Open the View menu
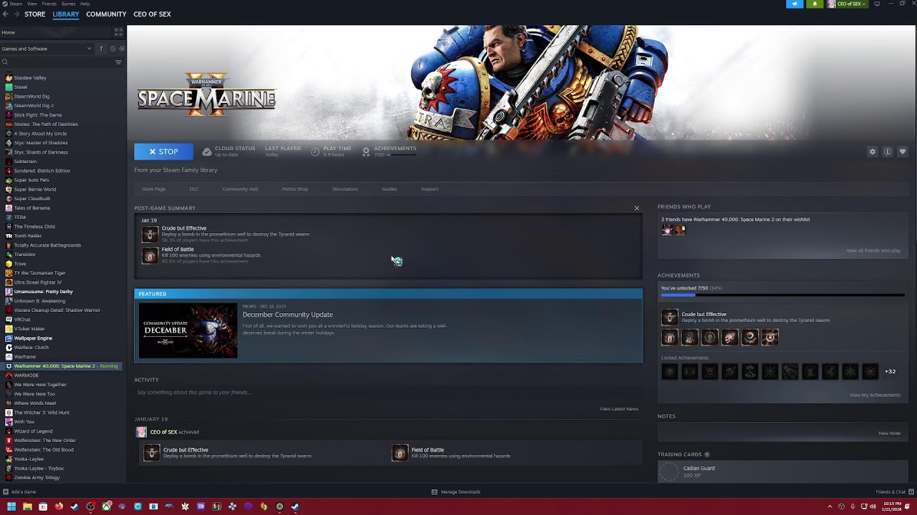The height and width of the screenshot is (515, 917). (x=32, y=4)
